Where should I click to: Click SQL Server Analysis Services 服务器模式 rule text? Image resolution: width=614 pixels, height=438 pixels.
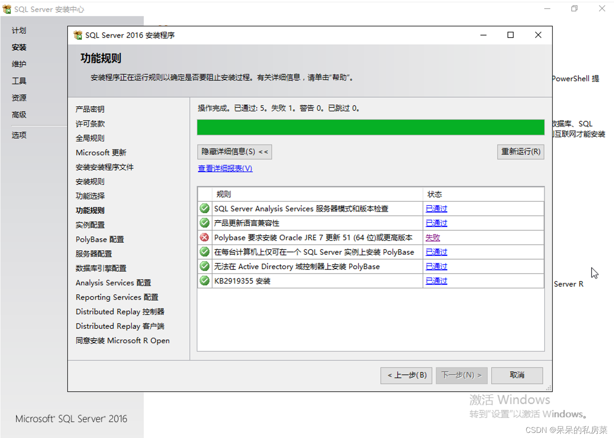pos(301,209)
